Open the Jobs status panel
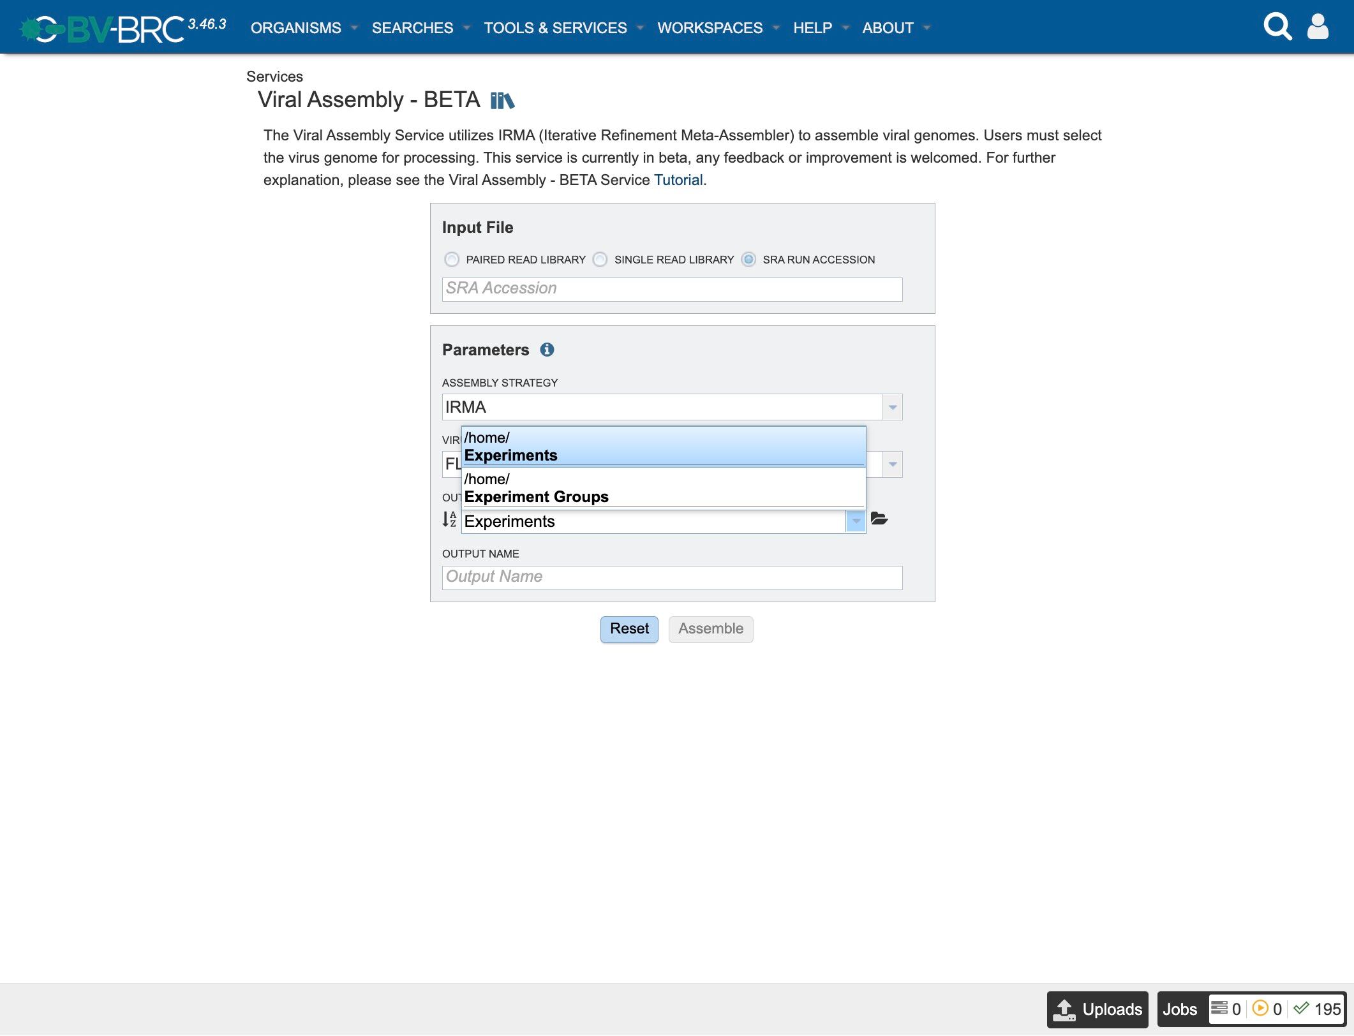This screenshot has height=1036, width=1354. click(x=1179, y=1009)
